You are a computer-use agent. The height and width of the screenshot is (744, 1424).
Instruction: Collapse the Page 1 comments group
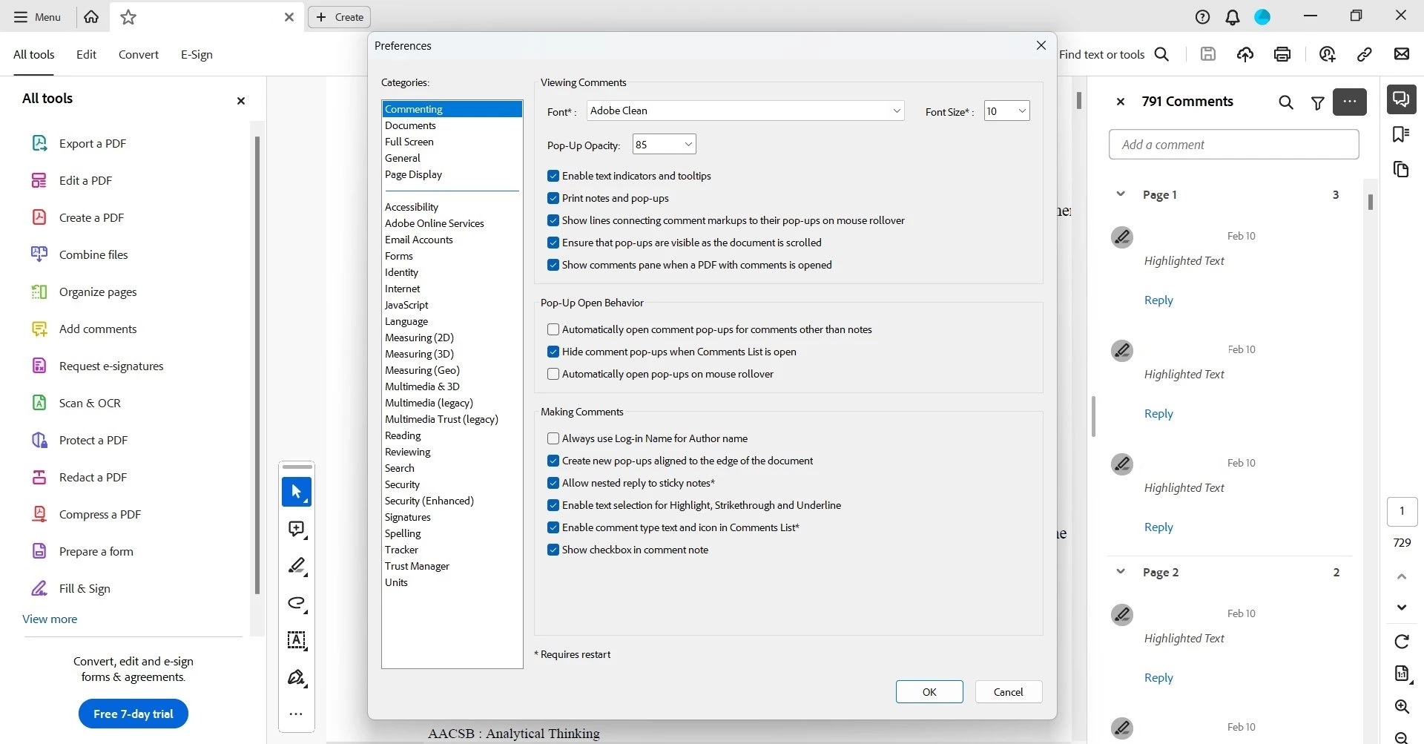1121,194
